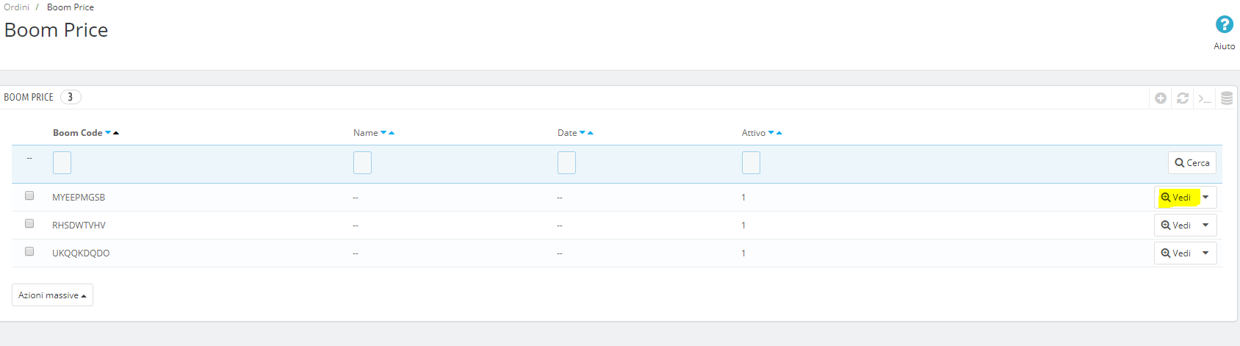Click Vedi for RHSDWTVHV
This screenshot has height=346, width=1240.
point(1176,226)
